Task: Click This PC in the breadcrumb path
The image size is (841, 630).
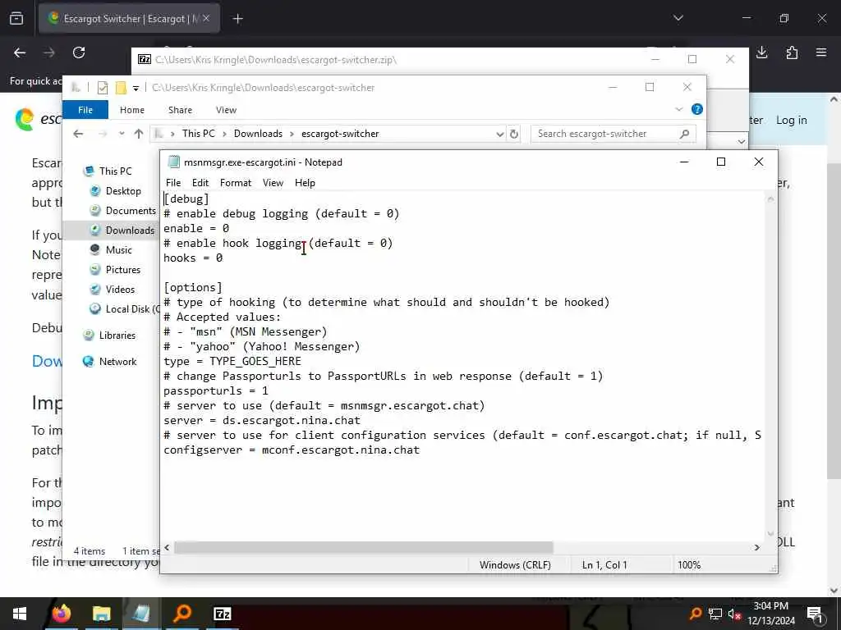Action: click(x=198, y=134)
